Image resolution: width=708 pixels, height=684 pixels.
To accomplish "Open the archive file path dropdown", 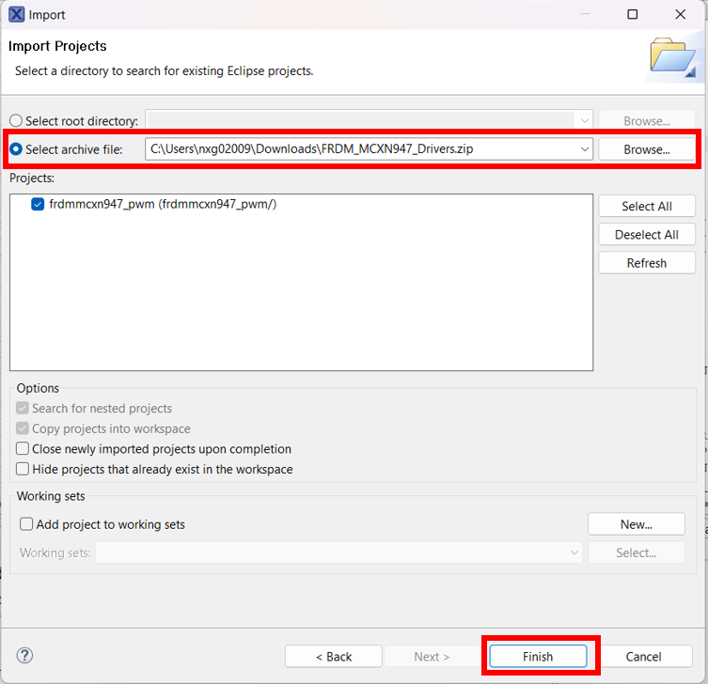I will coord(584,149).
